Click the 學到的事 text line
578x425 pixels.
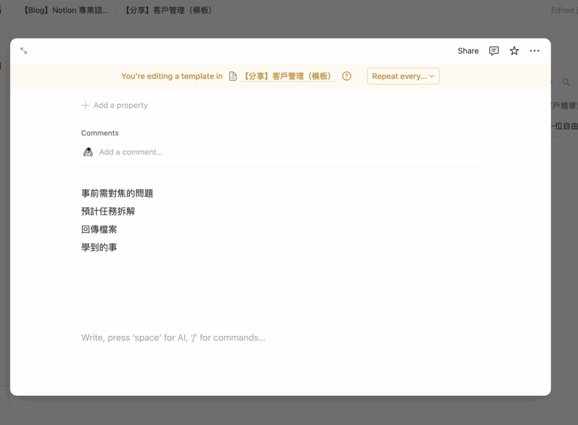point(99,247)
